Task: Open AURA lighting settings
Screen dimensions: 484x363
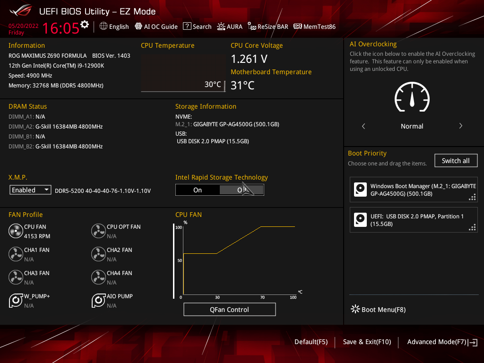Action: (230, 26)
